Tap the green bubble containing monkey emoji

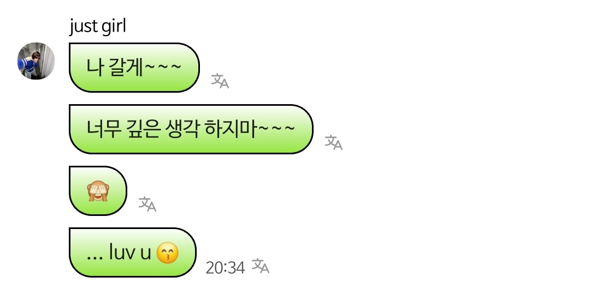point(98,191)
